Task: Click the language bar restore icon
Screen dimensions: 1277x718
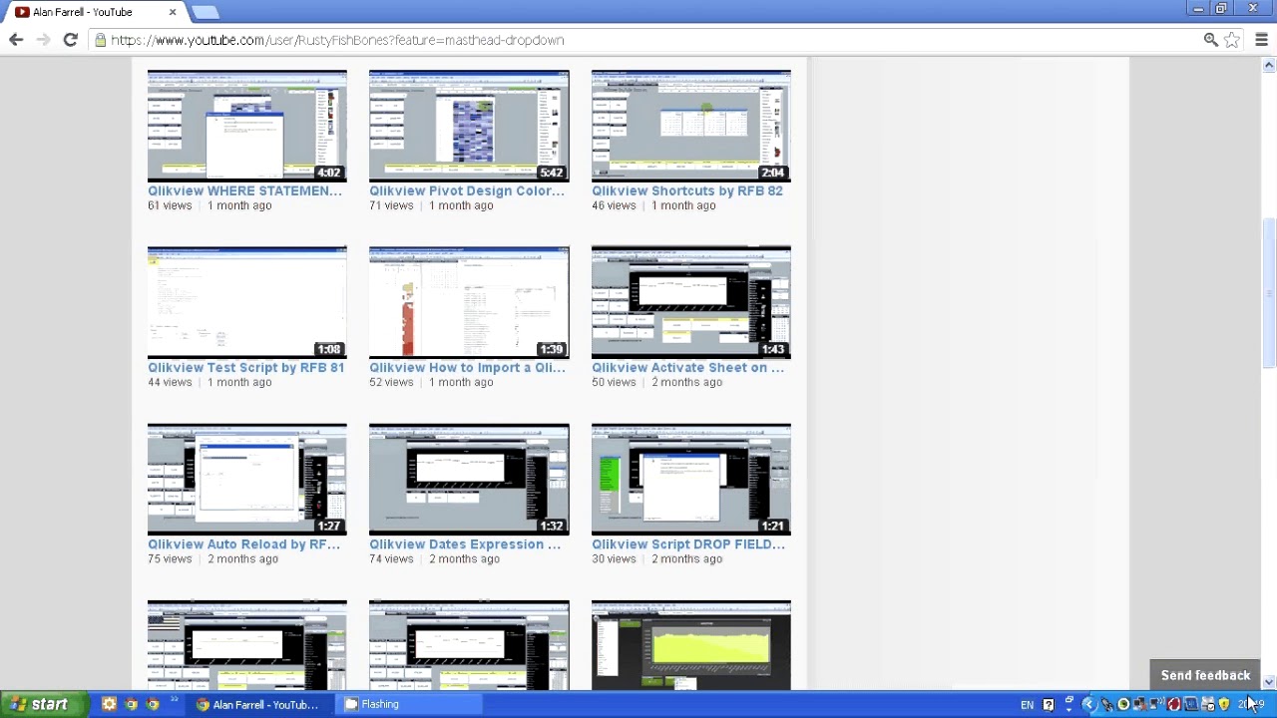Action: coord(1068,699)
